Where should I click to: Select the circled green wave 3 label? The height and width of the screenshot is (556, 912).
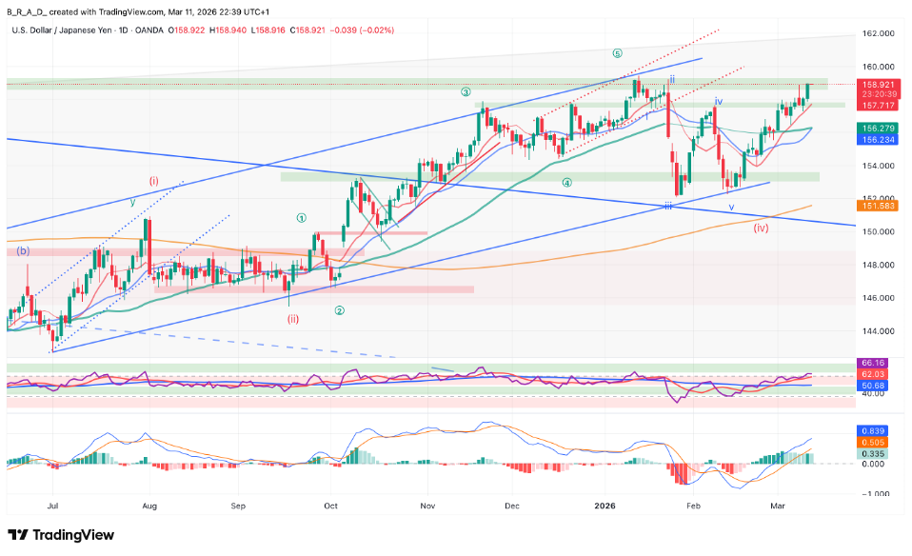tap(466, 92)
